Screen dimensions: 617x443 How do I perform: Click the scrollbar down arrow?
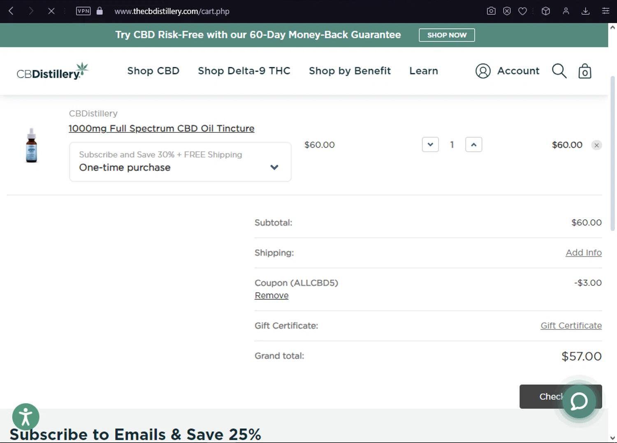[612, 438]
